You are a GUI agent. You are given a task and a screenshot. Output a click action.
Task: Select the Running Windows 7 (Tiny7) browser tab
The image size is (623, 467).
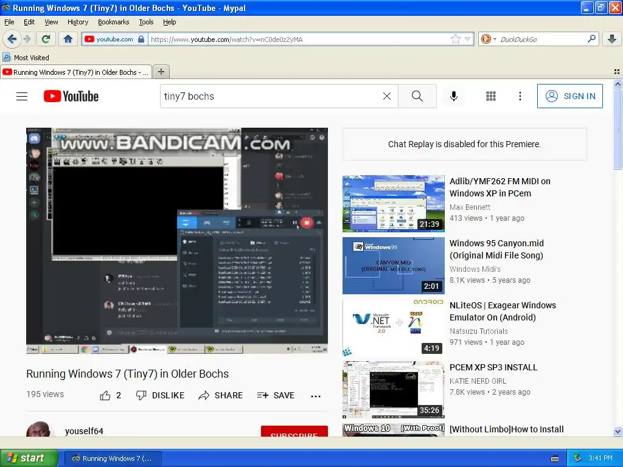coord(76,72)
